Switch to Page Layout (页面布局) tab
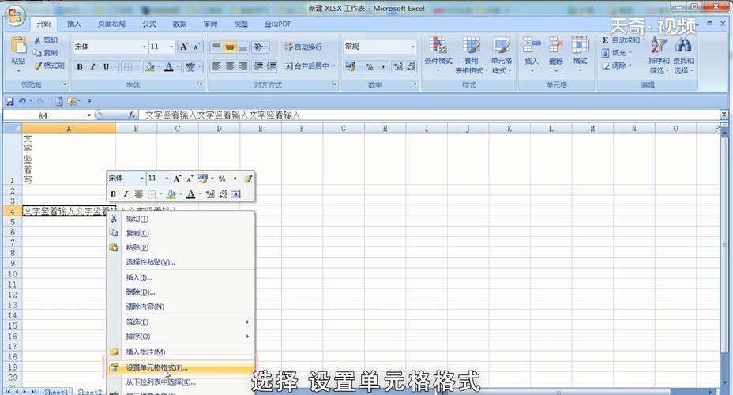Screen dimensions: 733x395 pos(111,24)
